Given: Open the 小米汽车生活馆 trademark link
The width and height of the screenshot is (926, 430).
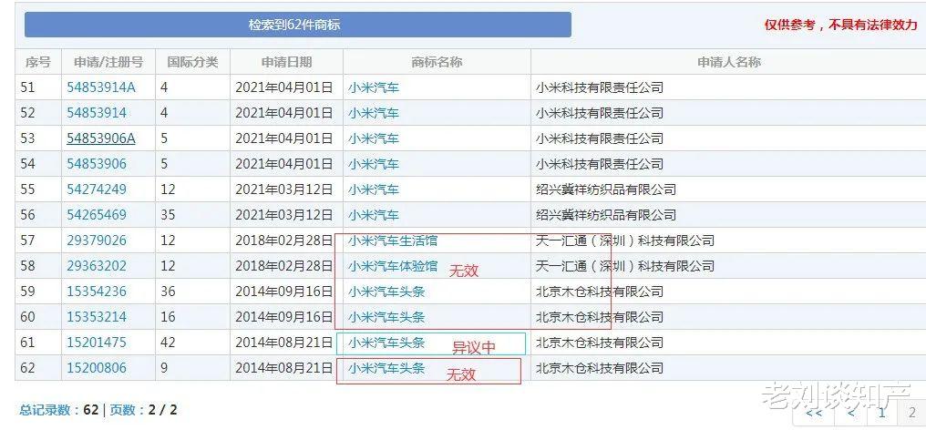Looking at the screenshot, I should click(x=393, y=241).
